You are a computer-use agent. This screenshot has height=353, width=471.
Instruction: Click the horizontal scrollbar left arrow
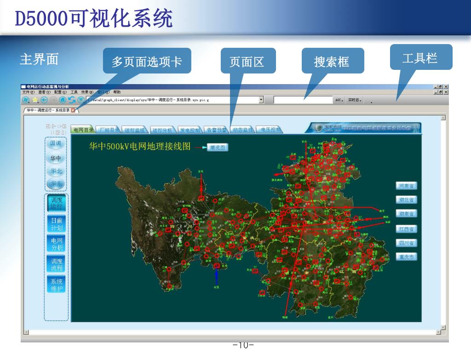click(x=26, y=332)
